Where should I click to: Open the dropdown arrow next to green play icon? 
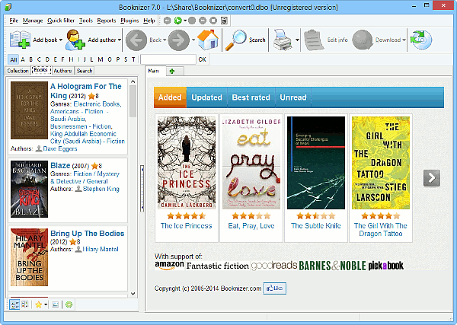[185, 21]
